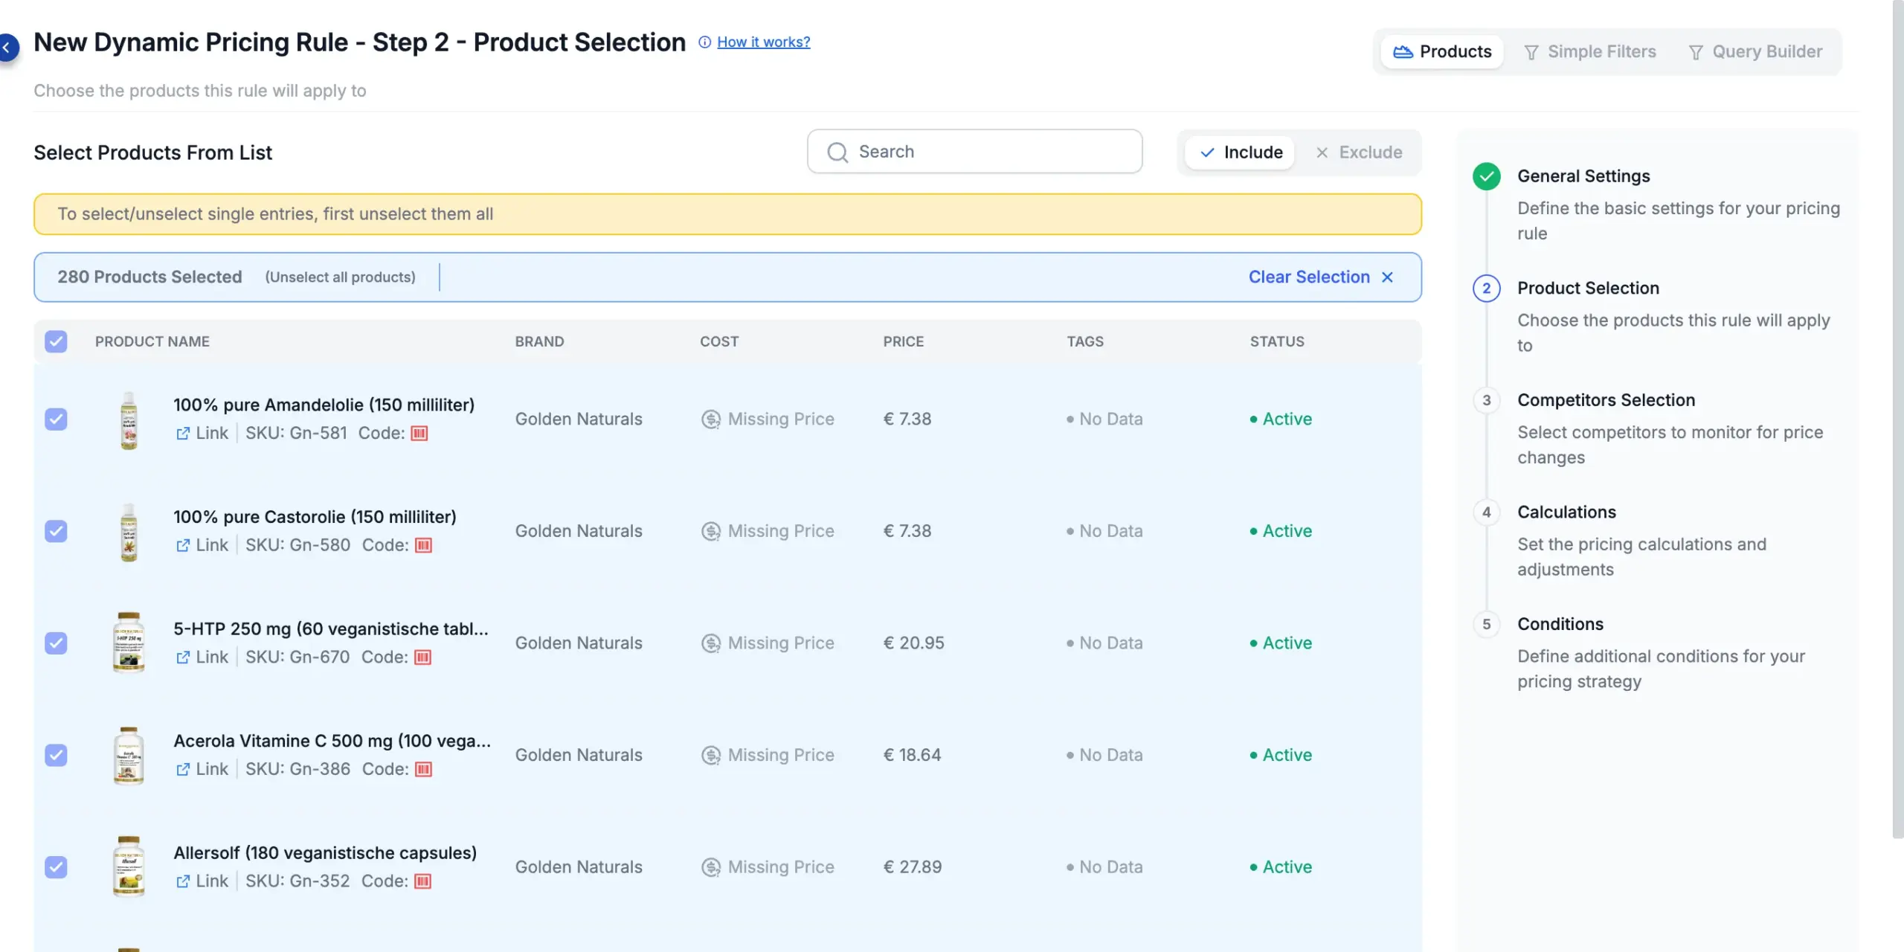Click the barcode icon for SKU Gn-670
The height and width of the screenshot is (952, 1904).
coord(422,657)
